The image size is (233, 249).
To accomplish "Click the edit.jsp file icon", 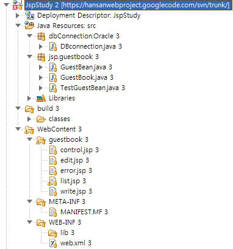I will click(x=53, y=161).
